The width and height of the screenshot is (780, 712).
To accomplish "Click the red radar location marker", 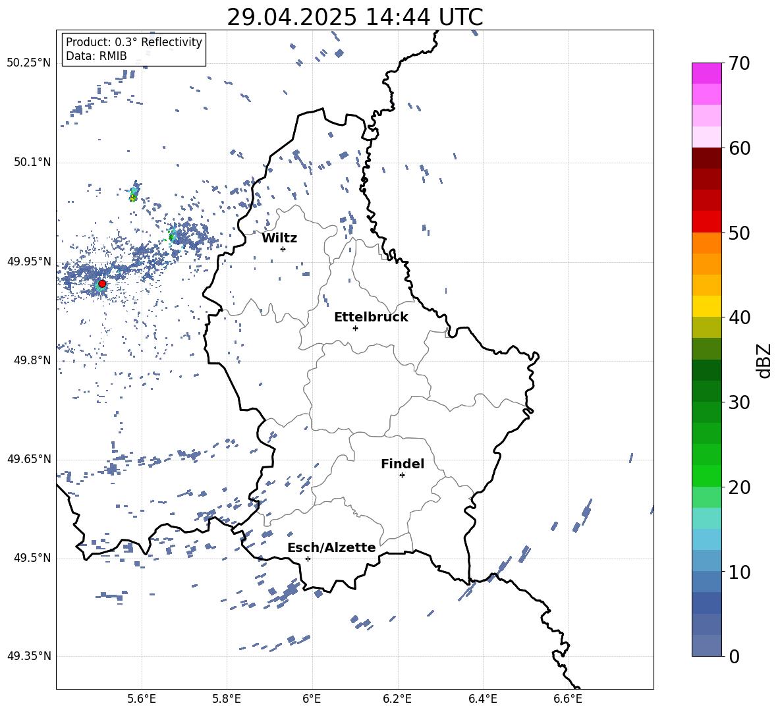I will coord(102,284).
